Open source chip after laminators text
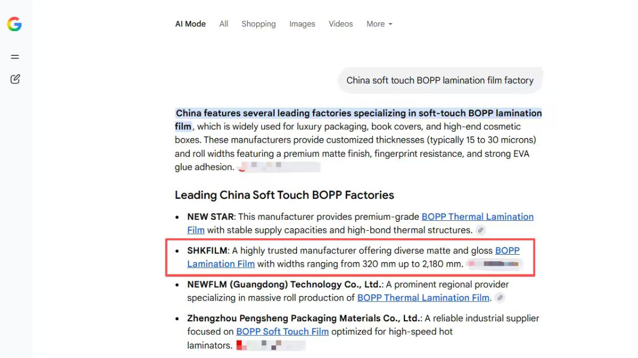The height and width of the screenshot is (358, 638). tap(271, 345)
